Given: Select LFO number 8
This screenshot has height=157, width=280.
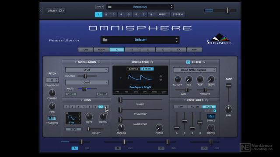Looking at the screenshot, I should coord(106,107).
